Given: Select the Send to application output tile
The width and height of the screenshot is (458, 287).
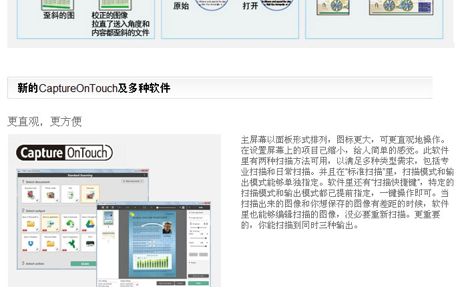Looking at the screenshot, I should point(51,223).
